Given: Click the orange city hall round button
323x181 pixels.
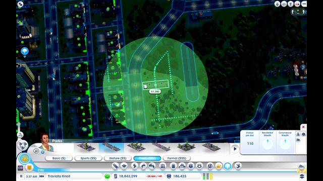Looking at the screenshot, I should point(25,159).
